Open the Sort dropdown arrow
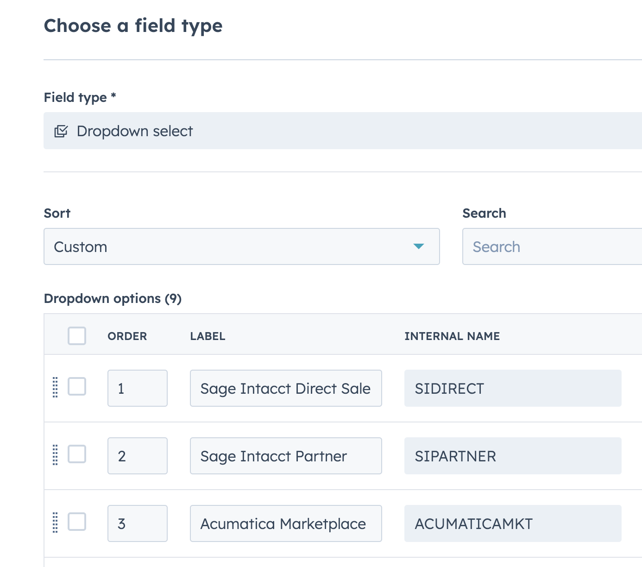The image size is (642, 567). pos(419,246)
